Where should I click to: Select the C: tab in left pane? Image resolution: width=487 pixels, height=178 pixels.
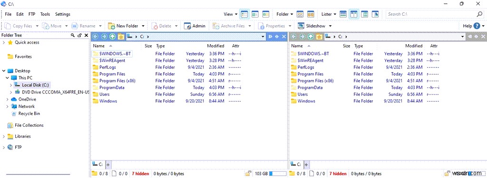coord(98,164)
